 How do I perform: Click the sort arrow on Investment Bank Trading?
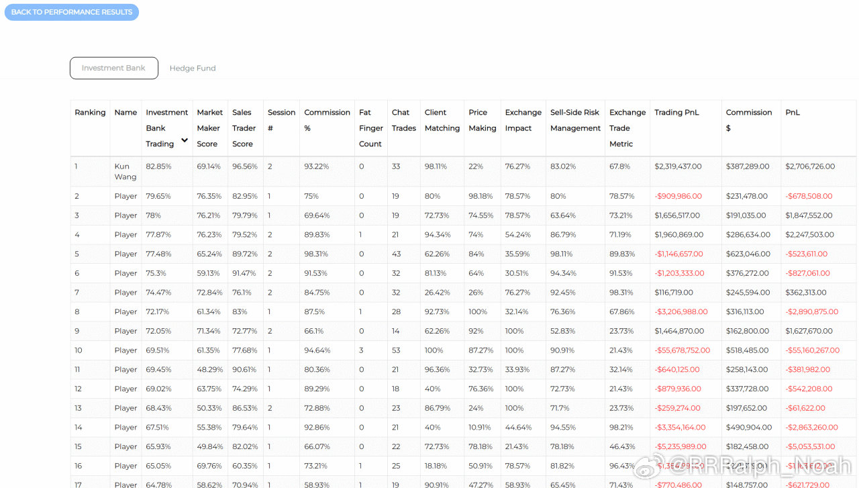(185, 141)
